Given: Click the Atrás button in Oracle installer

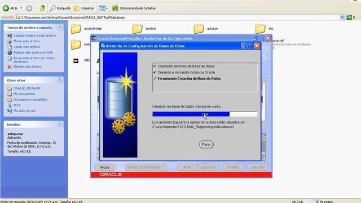Looking at the screenshot, I should point(187,167).
